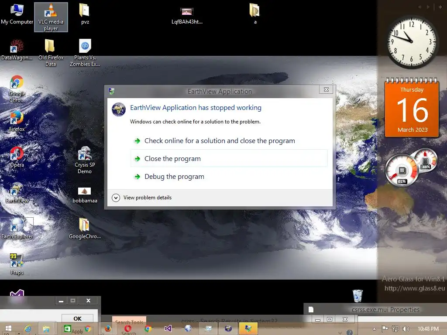Open the My Computer desktop icon

point(17,14)
